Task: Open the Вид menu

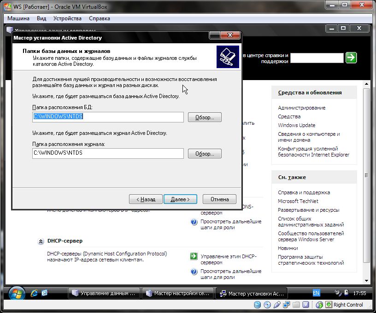Action: 41,18
